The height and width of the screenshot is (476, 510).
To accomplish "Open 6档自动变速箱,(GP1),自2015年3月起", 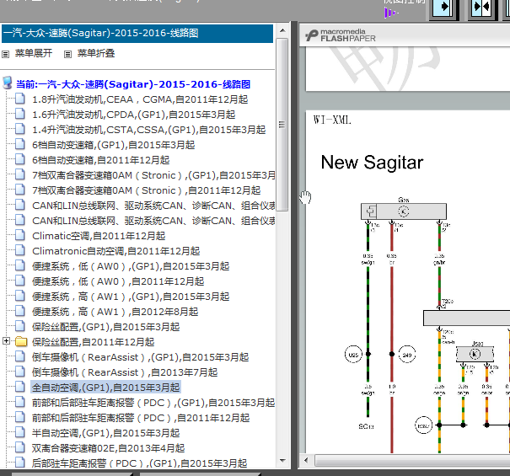I will 113,145.
